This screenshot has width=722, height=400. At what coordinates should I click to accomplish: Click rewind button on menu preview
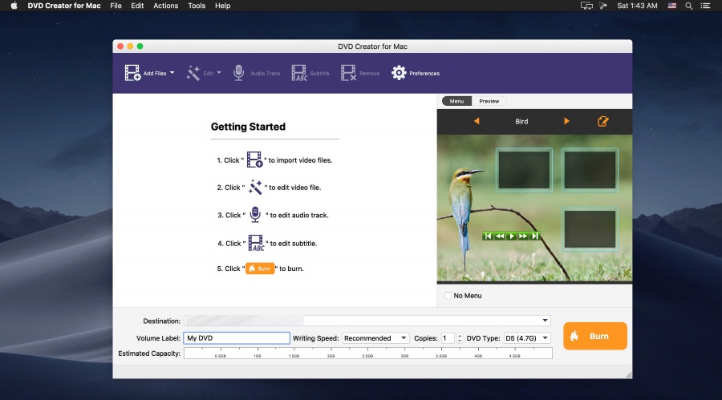[x=500, y=236]
